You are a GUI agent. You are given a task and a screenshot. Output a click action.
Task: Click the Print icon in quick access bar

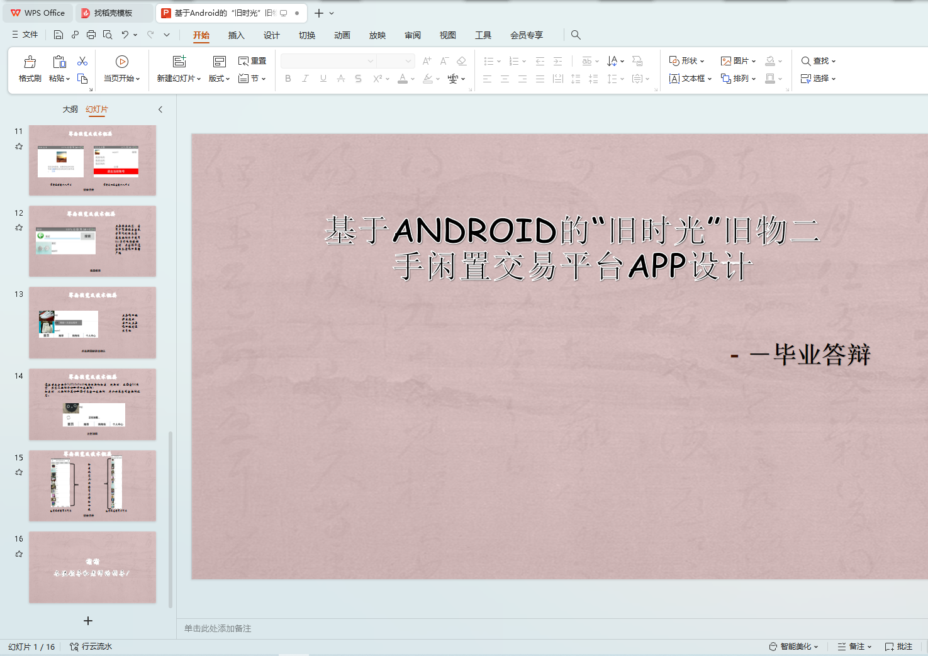pos(91,35)
